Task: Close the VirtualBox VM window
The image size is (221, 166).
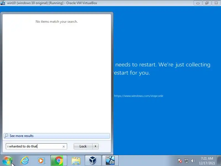Action: (216, 3)
